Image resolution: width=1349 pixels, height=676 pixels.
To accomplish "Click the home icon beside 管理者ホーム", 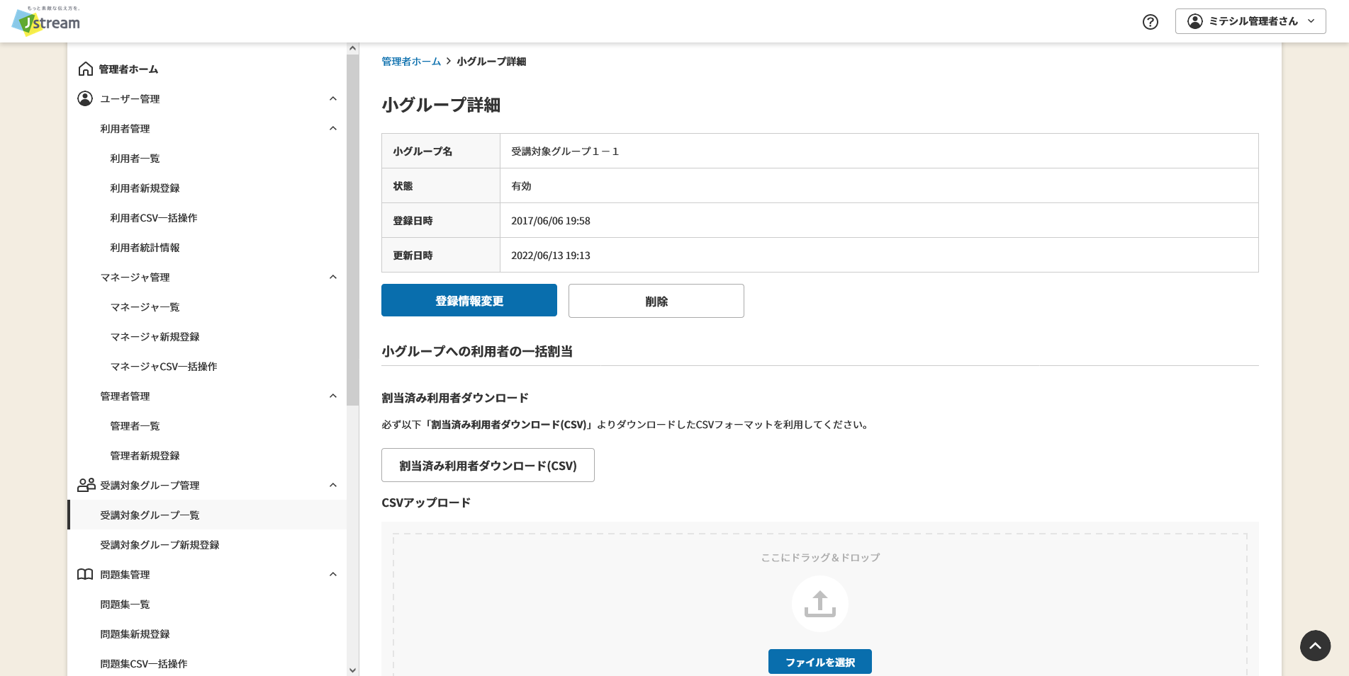I will click(86, 69).
